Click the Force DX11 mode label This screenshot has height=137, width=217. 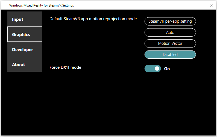65,67
